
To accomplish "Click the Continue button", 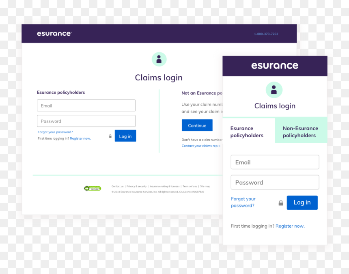I will tap(197, 125).
